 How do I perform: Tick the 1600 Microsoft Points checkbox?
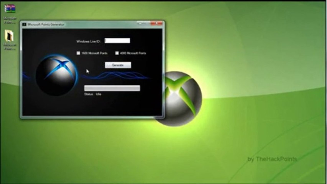78,53
